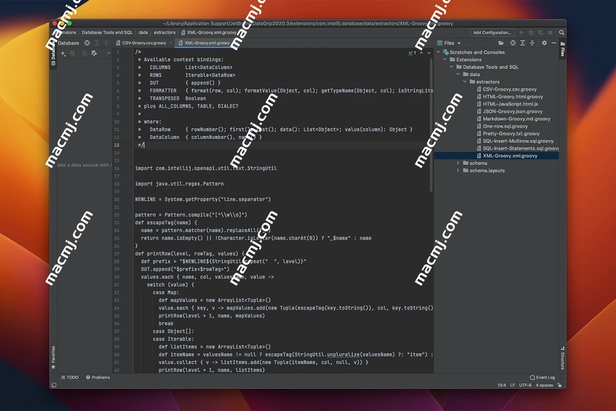Screen dimensions: 616x411
Task: Click extractors in the navigation breadcrumb
Action: pos(164,32)
